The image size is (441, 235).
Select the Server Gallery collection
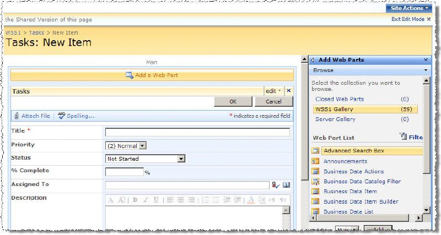pyautogui.click(x=335, y=119)
